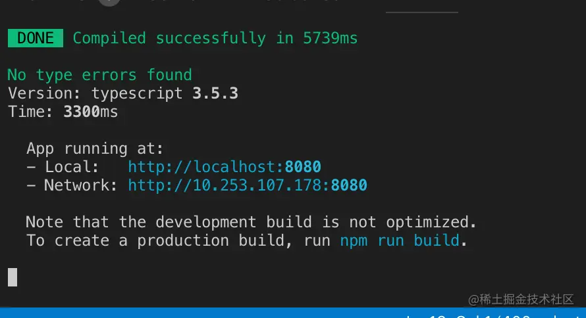Image resolution: width=586 pixels, height=318 pixels.
Task: Click the 'No type errors found' line
Action: (99, 75)
